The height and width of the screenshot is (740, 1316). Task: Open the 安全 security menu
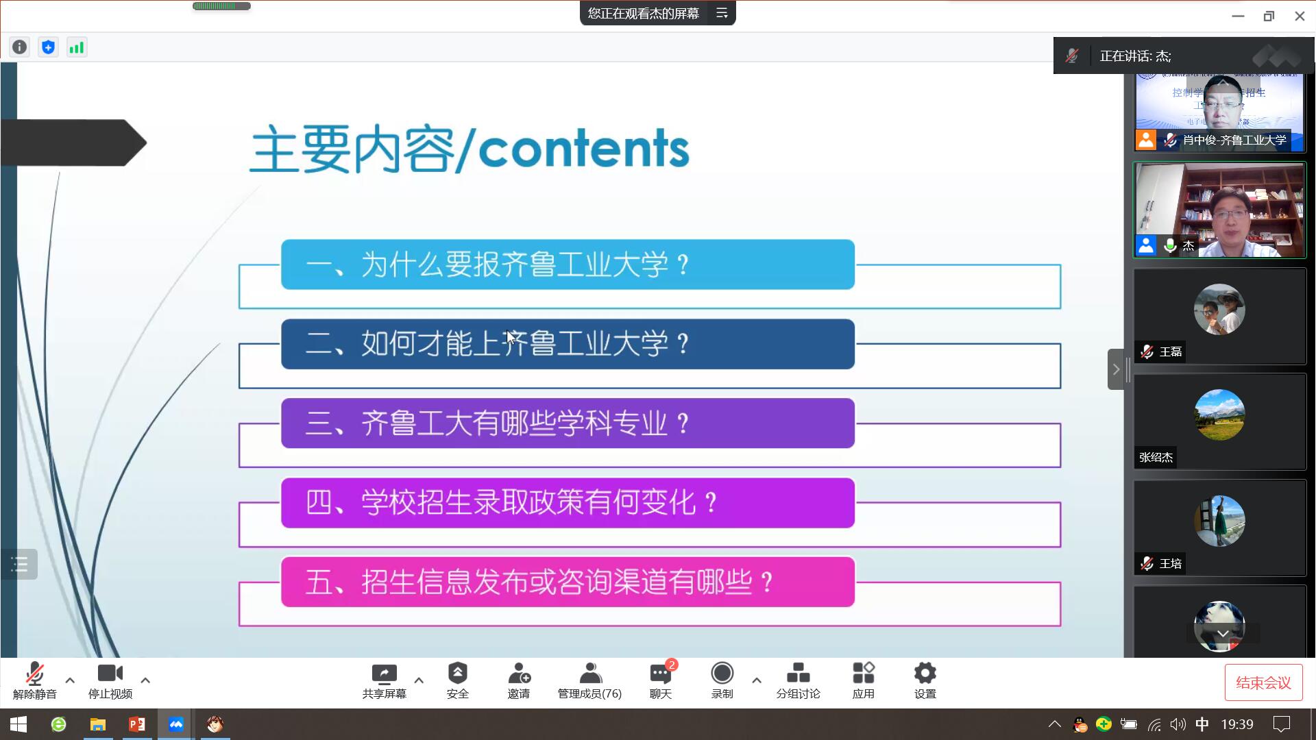457,680
